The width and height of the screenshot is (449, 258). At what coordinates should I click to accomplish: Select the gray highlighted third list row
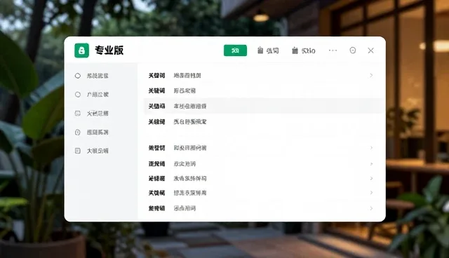click(x=264, y=106)
